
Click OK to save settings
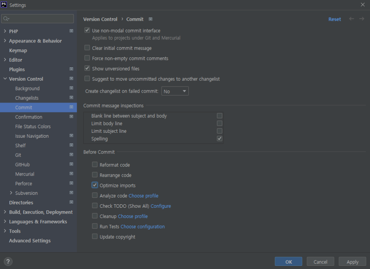(x=288, y=262)
